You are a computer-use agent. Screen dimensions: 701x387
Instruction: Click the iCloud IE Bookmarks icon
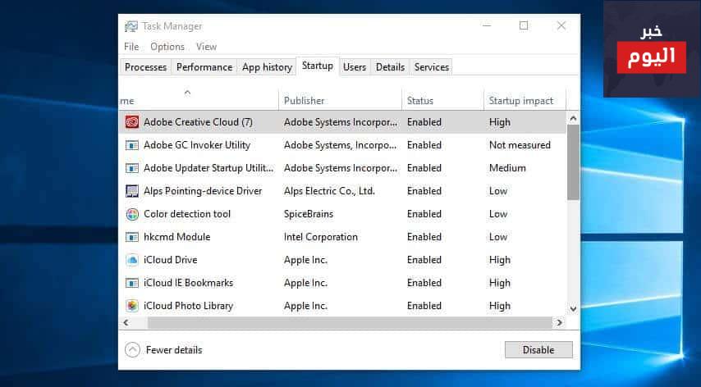click(132, 283)
